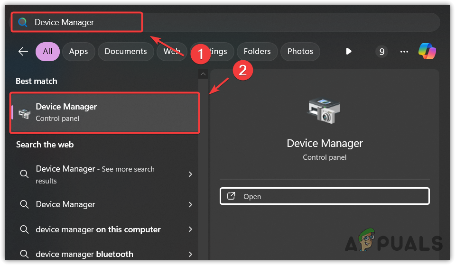Click the Open external-link icon

231,196
